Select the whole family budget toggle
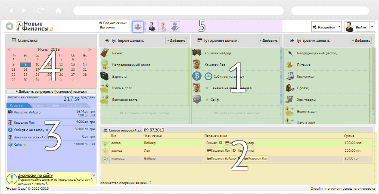 (137, 27)
